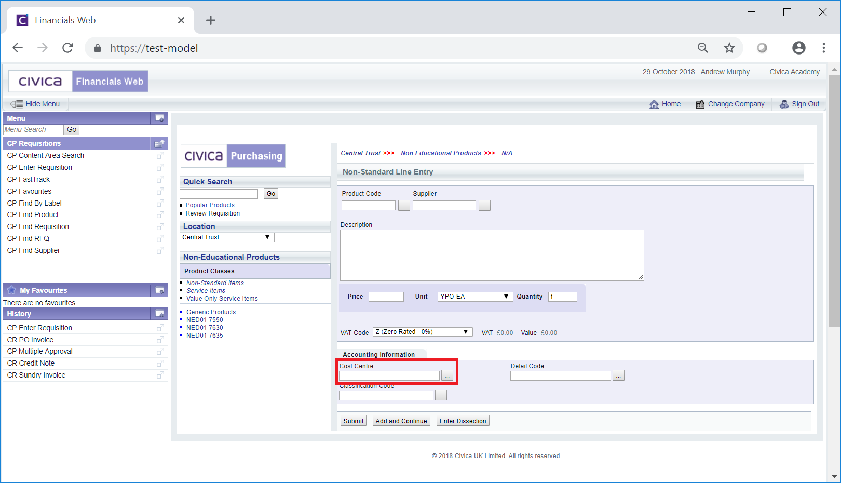
Task: Open the VAT Code dropdown
Action: click(x=423, y=332)
